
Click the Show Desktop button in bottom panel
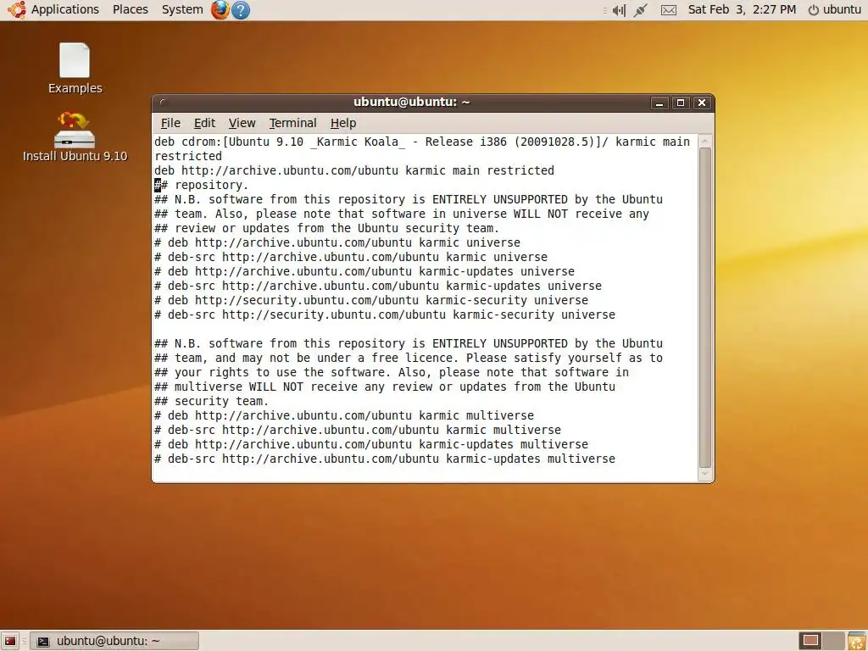10,641
